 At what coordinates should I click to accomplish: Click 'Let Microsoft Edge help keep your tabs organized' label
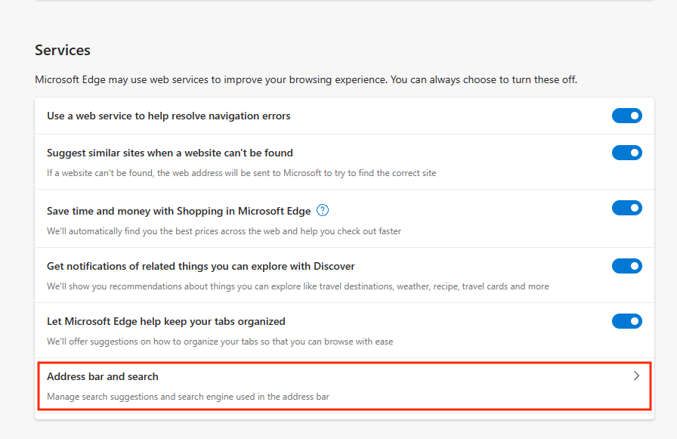[166, 321]
